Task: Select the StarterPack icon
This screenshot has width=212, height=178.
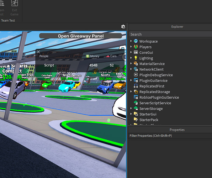Action: (x=136, y=120)
